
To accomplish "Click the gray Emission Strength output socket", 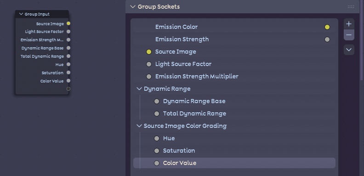I will pos(327,39).
